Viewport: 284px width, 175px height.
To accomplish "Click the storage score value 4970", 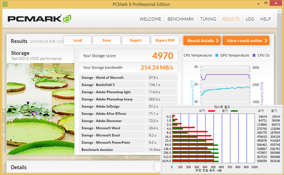I will tap(163, 56).
